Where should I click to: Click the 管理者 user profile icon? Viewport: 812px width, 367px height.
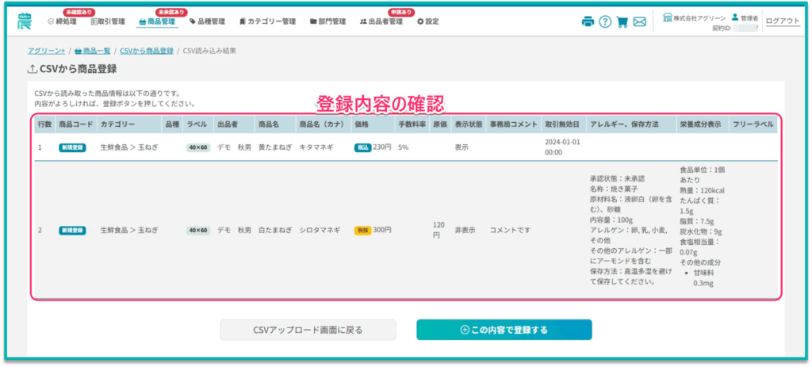click(x=735, y=17)
